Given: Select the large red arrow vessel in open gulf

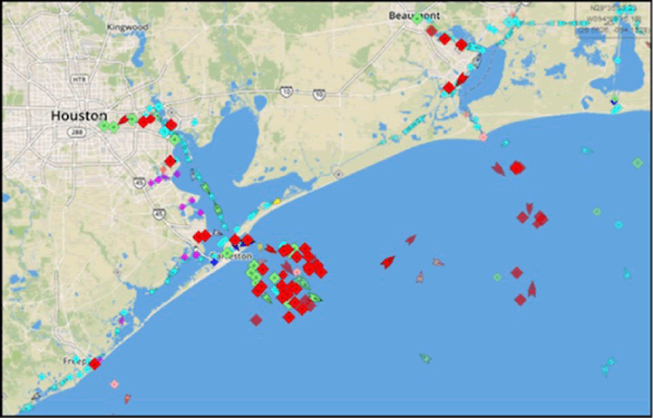Looking at the screenshot, I should pos(388,262).
